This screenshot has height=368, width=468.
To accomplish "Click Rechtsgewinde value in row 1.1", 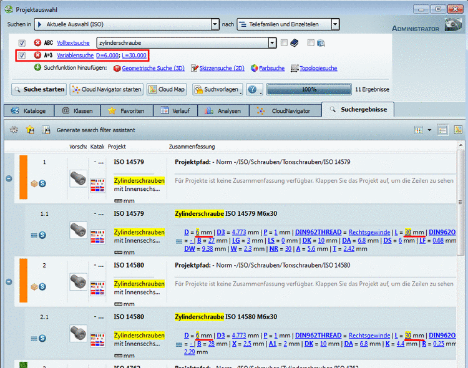I will pos(369,232).
